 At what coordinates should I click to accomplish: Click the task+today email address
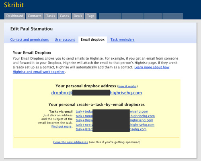[112, 111]
